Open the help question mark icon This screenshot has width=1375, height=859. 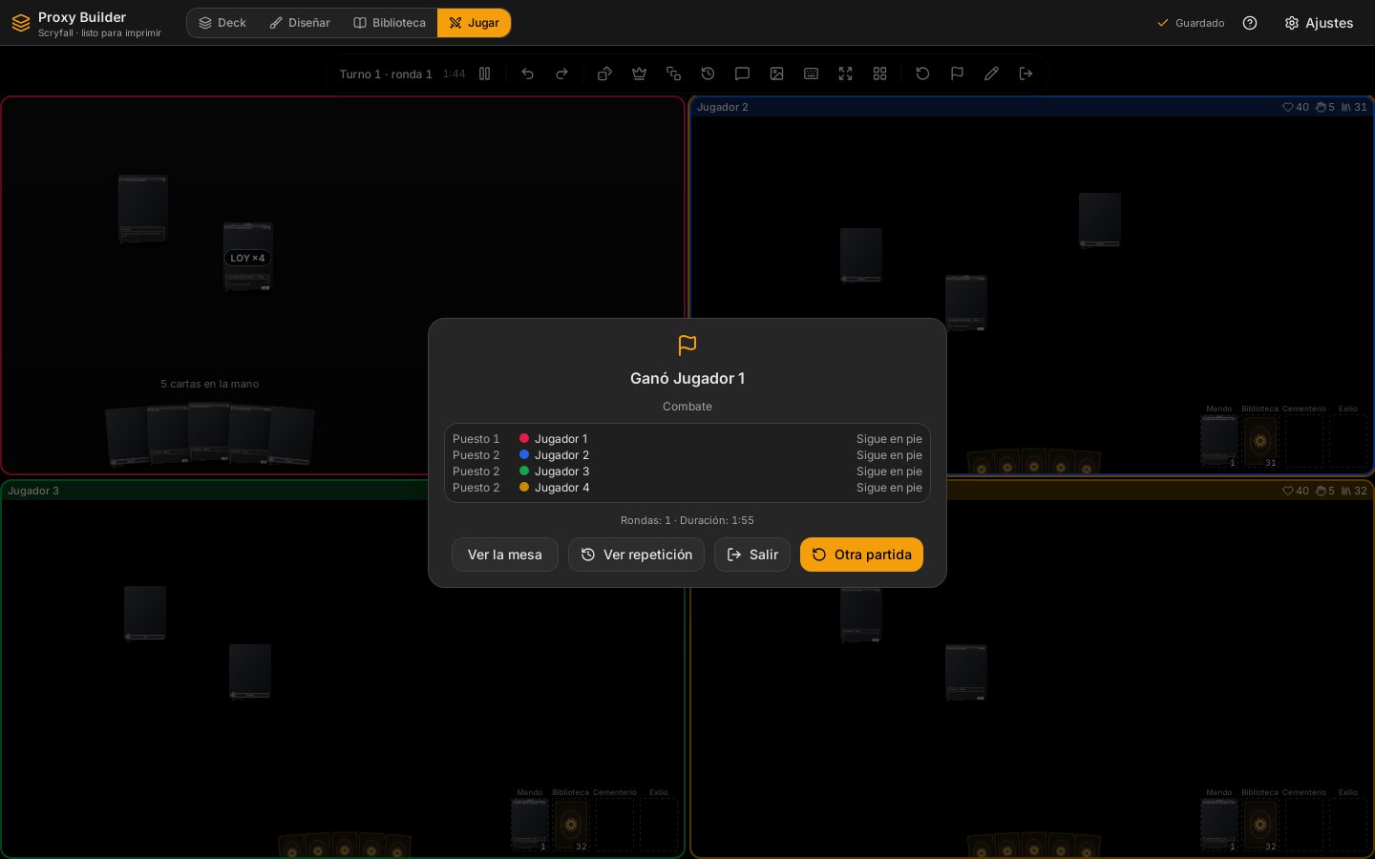[x=1250, y=23]
